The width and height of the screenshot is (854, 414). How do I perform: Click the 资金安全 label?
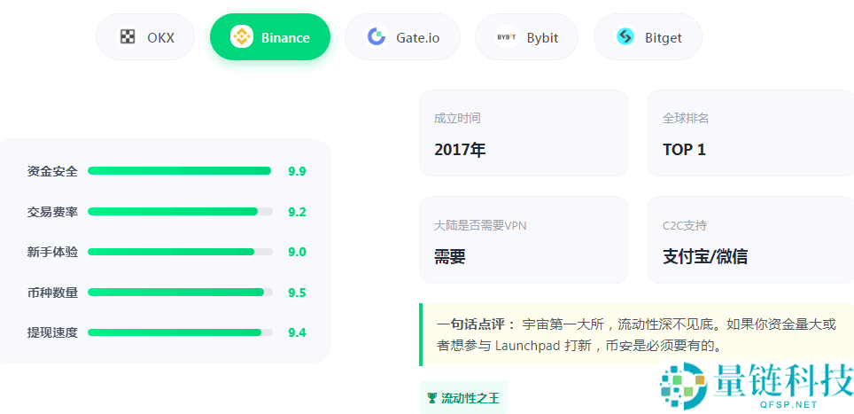click(52, 172)
